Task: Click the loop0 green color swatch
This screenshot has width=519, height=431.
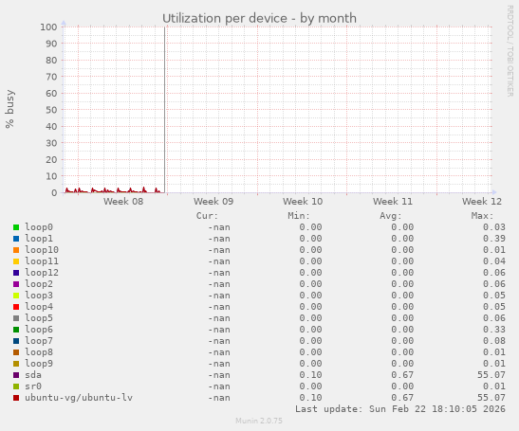Action: 16,227
